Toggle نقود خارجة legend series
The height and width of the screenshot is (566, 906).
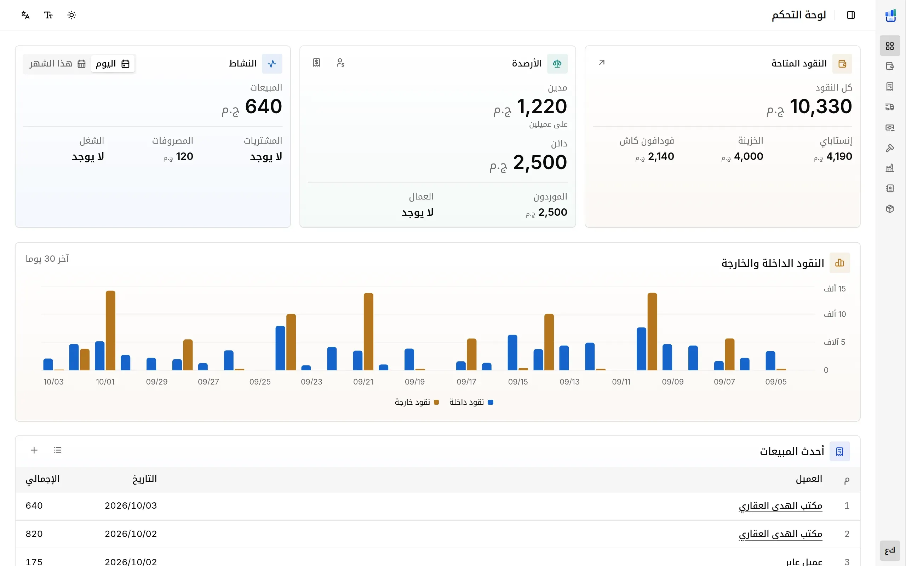point(417,402)
